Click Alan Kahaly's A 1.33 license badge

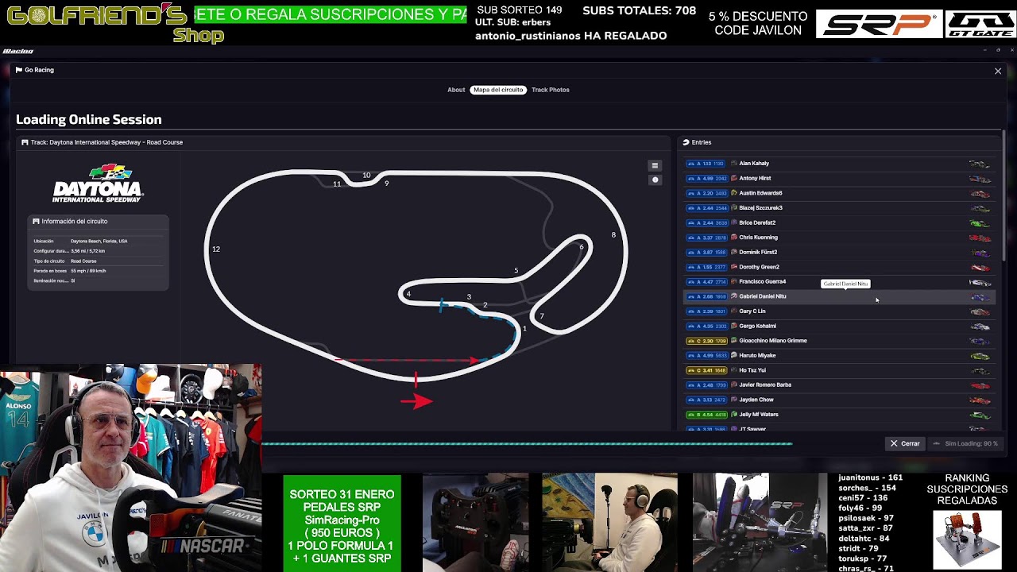[706, 164]
